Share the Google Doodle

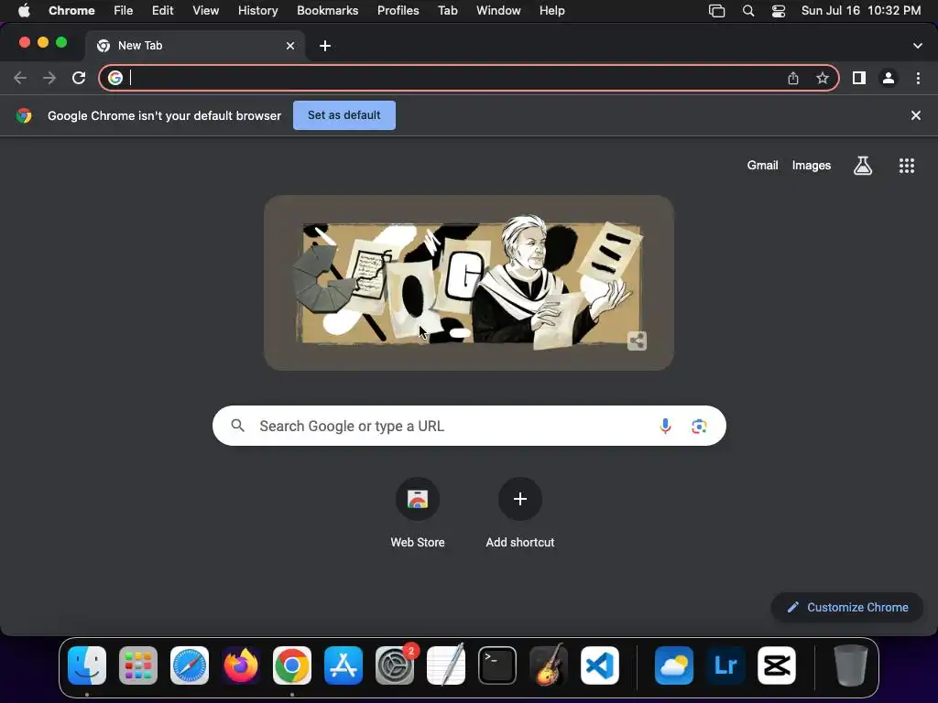pos(638,341)
